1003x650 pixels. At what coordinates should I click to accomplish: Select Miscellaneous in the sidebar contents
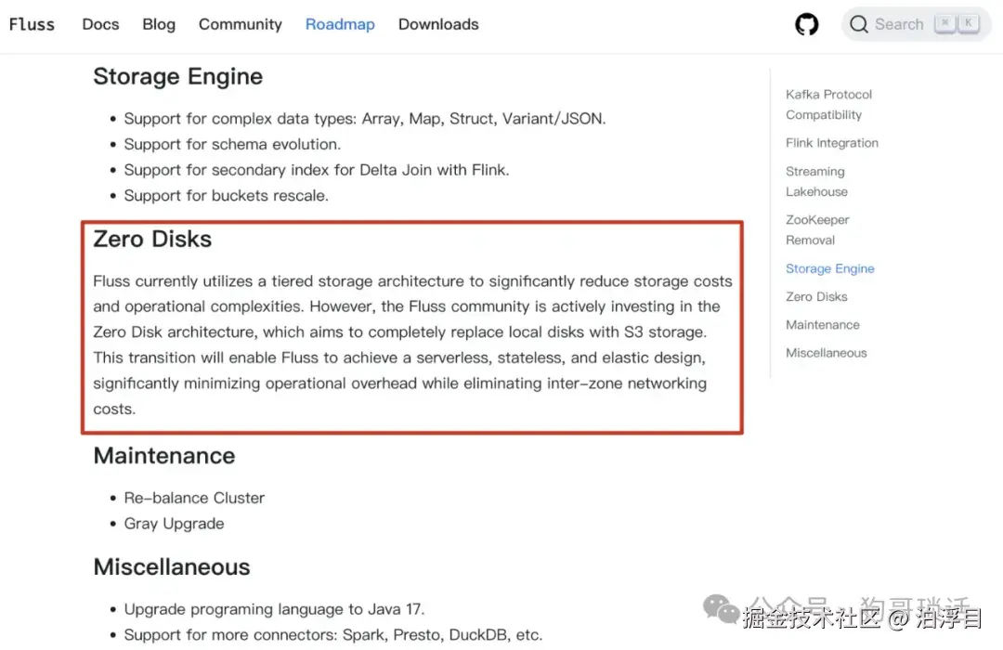coord(826,353)
